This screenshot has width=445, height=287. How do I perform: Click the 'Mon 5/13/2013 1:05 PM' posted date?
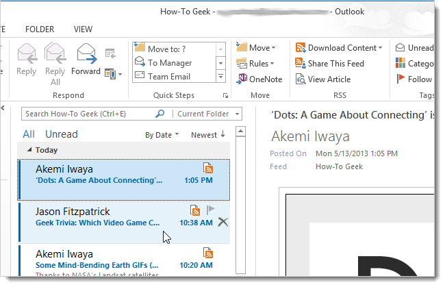pos(357,153)
